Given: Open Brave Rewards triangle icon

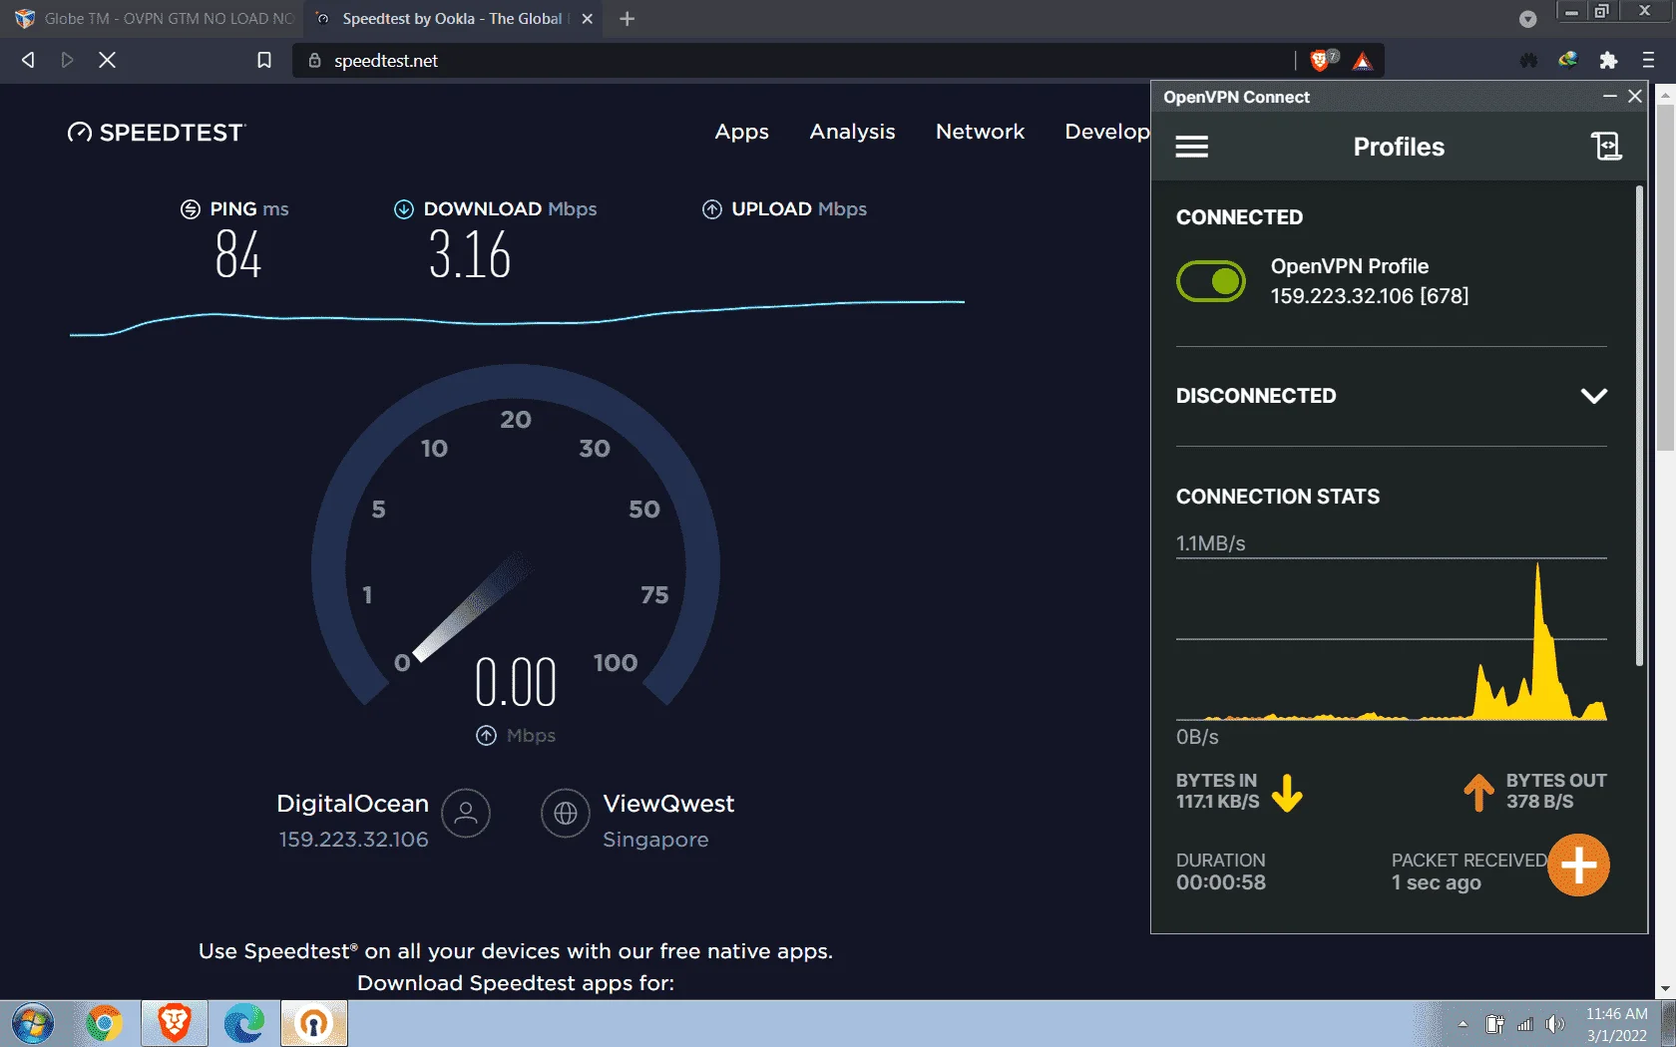Looking at the screenshot, I should 1363,61.
